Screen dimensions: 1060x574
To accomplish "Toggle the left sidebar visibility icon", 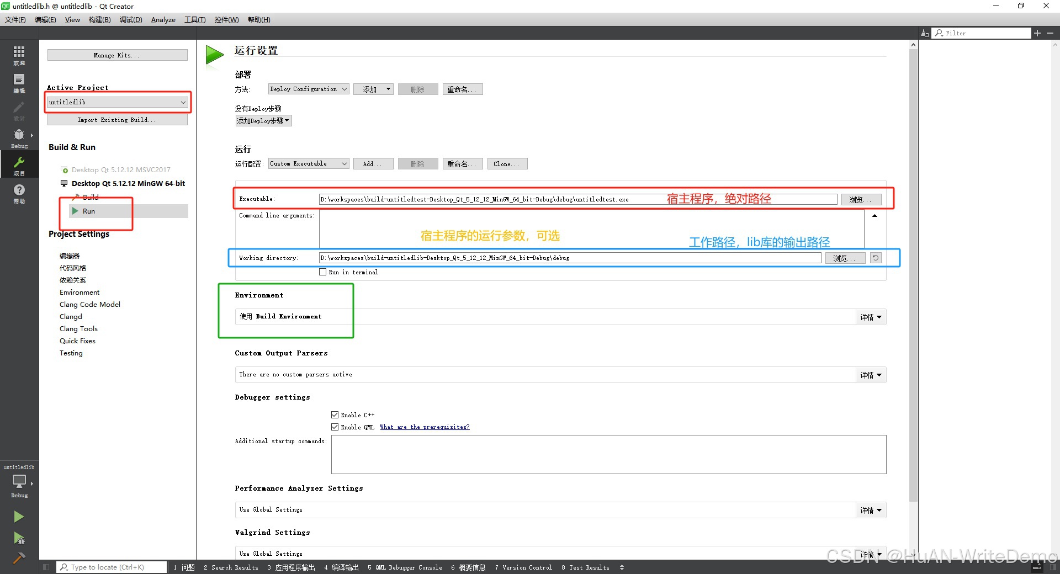I will click(x=46, y=567).
